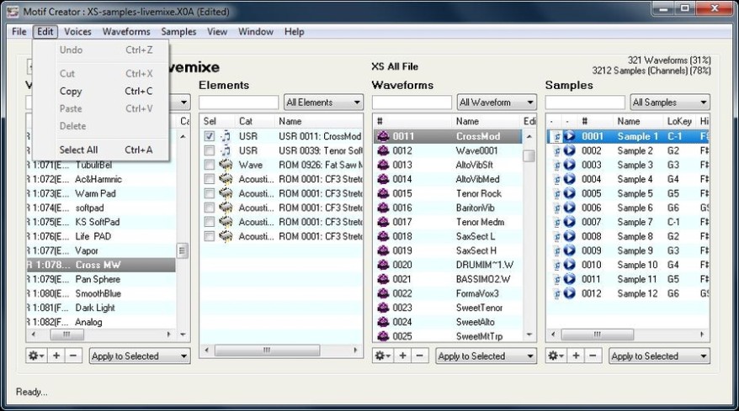739x411 pixels.
Task: Check the last element row's checkbox
Action: pos(210,236)
